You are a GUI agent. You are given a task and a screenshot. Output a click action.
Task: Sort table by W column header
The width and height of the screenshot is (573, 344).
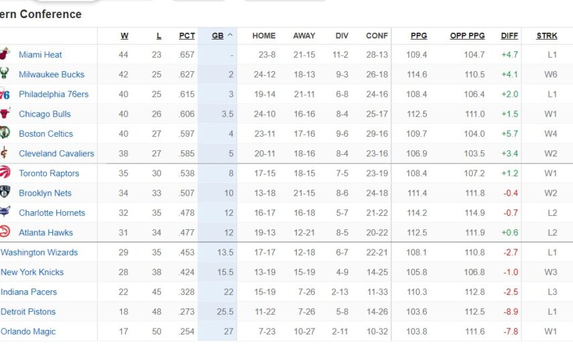pyautogui.click(x=125, y=36)
